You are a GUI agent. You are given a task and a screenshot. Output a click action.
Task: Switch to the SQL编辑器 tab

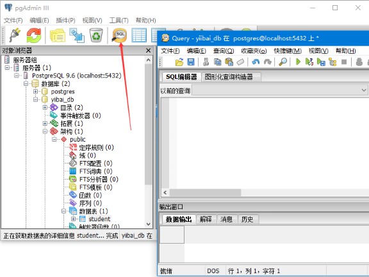[x=181, y=77]
